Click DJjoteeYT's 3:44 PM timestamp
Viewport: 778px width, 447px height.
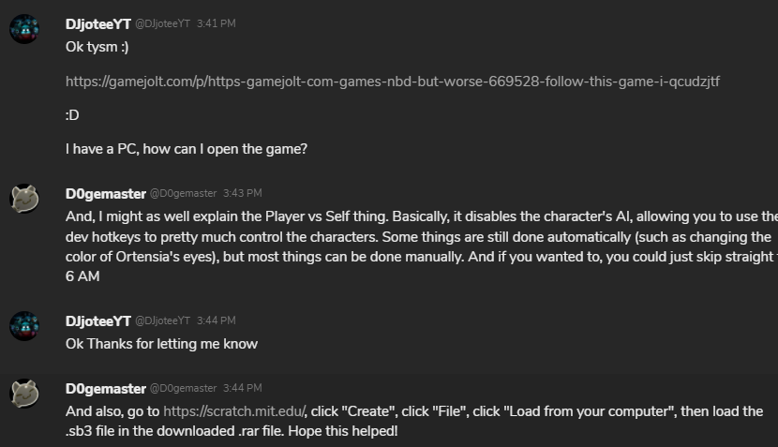(216, 321)
